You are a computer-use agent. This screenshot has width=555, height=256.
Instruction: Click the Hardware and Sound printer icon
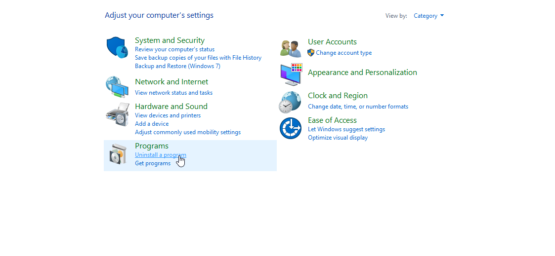click(117, 114)
